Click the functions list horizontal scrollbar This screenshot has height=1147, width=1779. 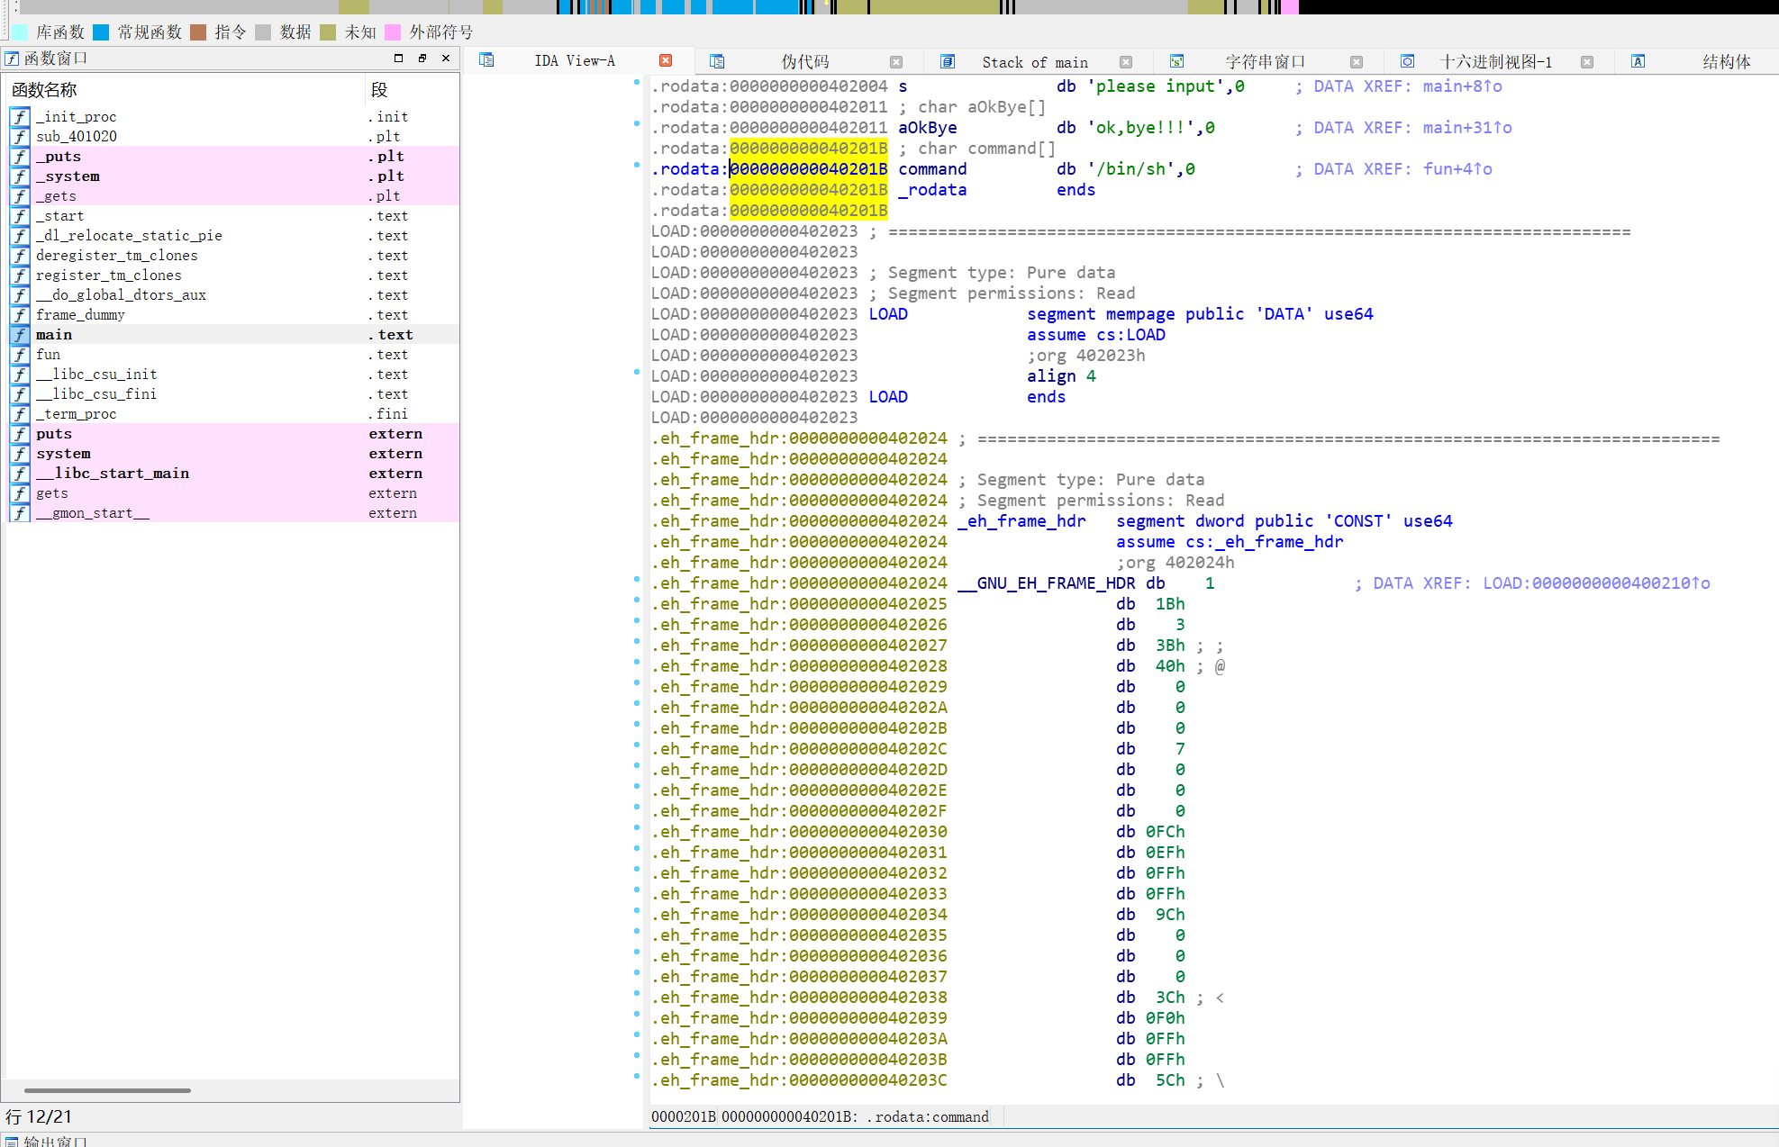pyautogui.click(x=108, y=1090)
